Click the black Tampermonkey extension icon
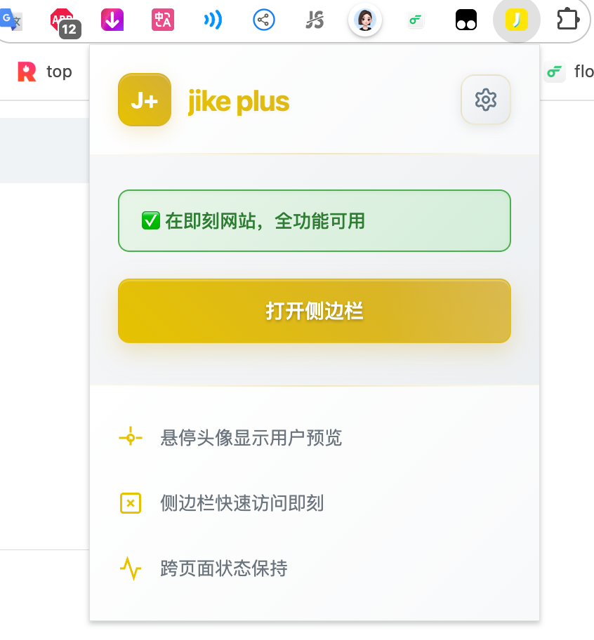The height and width of the screenshot is (640, 594). click(466, 20)
